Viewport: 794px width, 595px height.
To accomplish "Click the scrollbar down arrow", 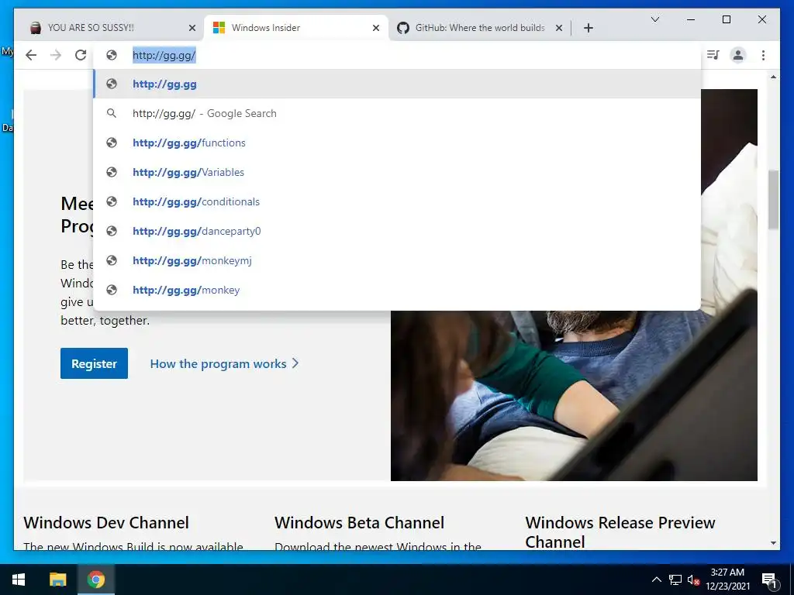I will [773, 543].
